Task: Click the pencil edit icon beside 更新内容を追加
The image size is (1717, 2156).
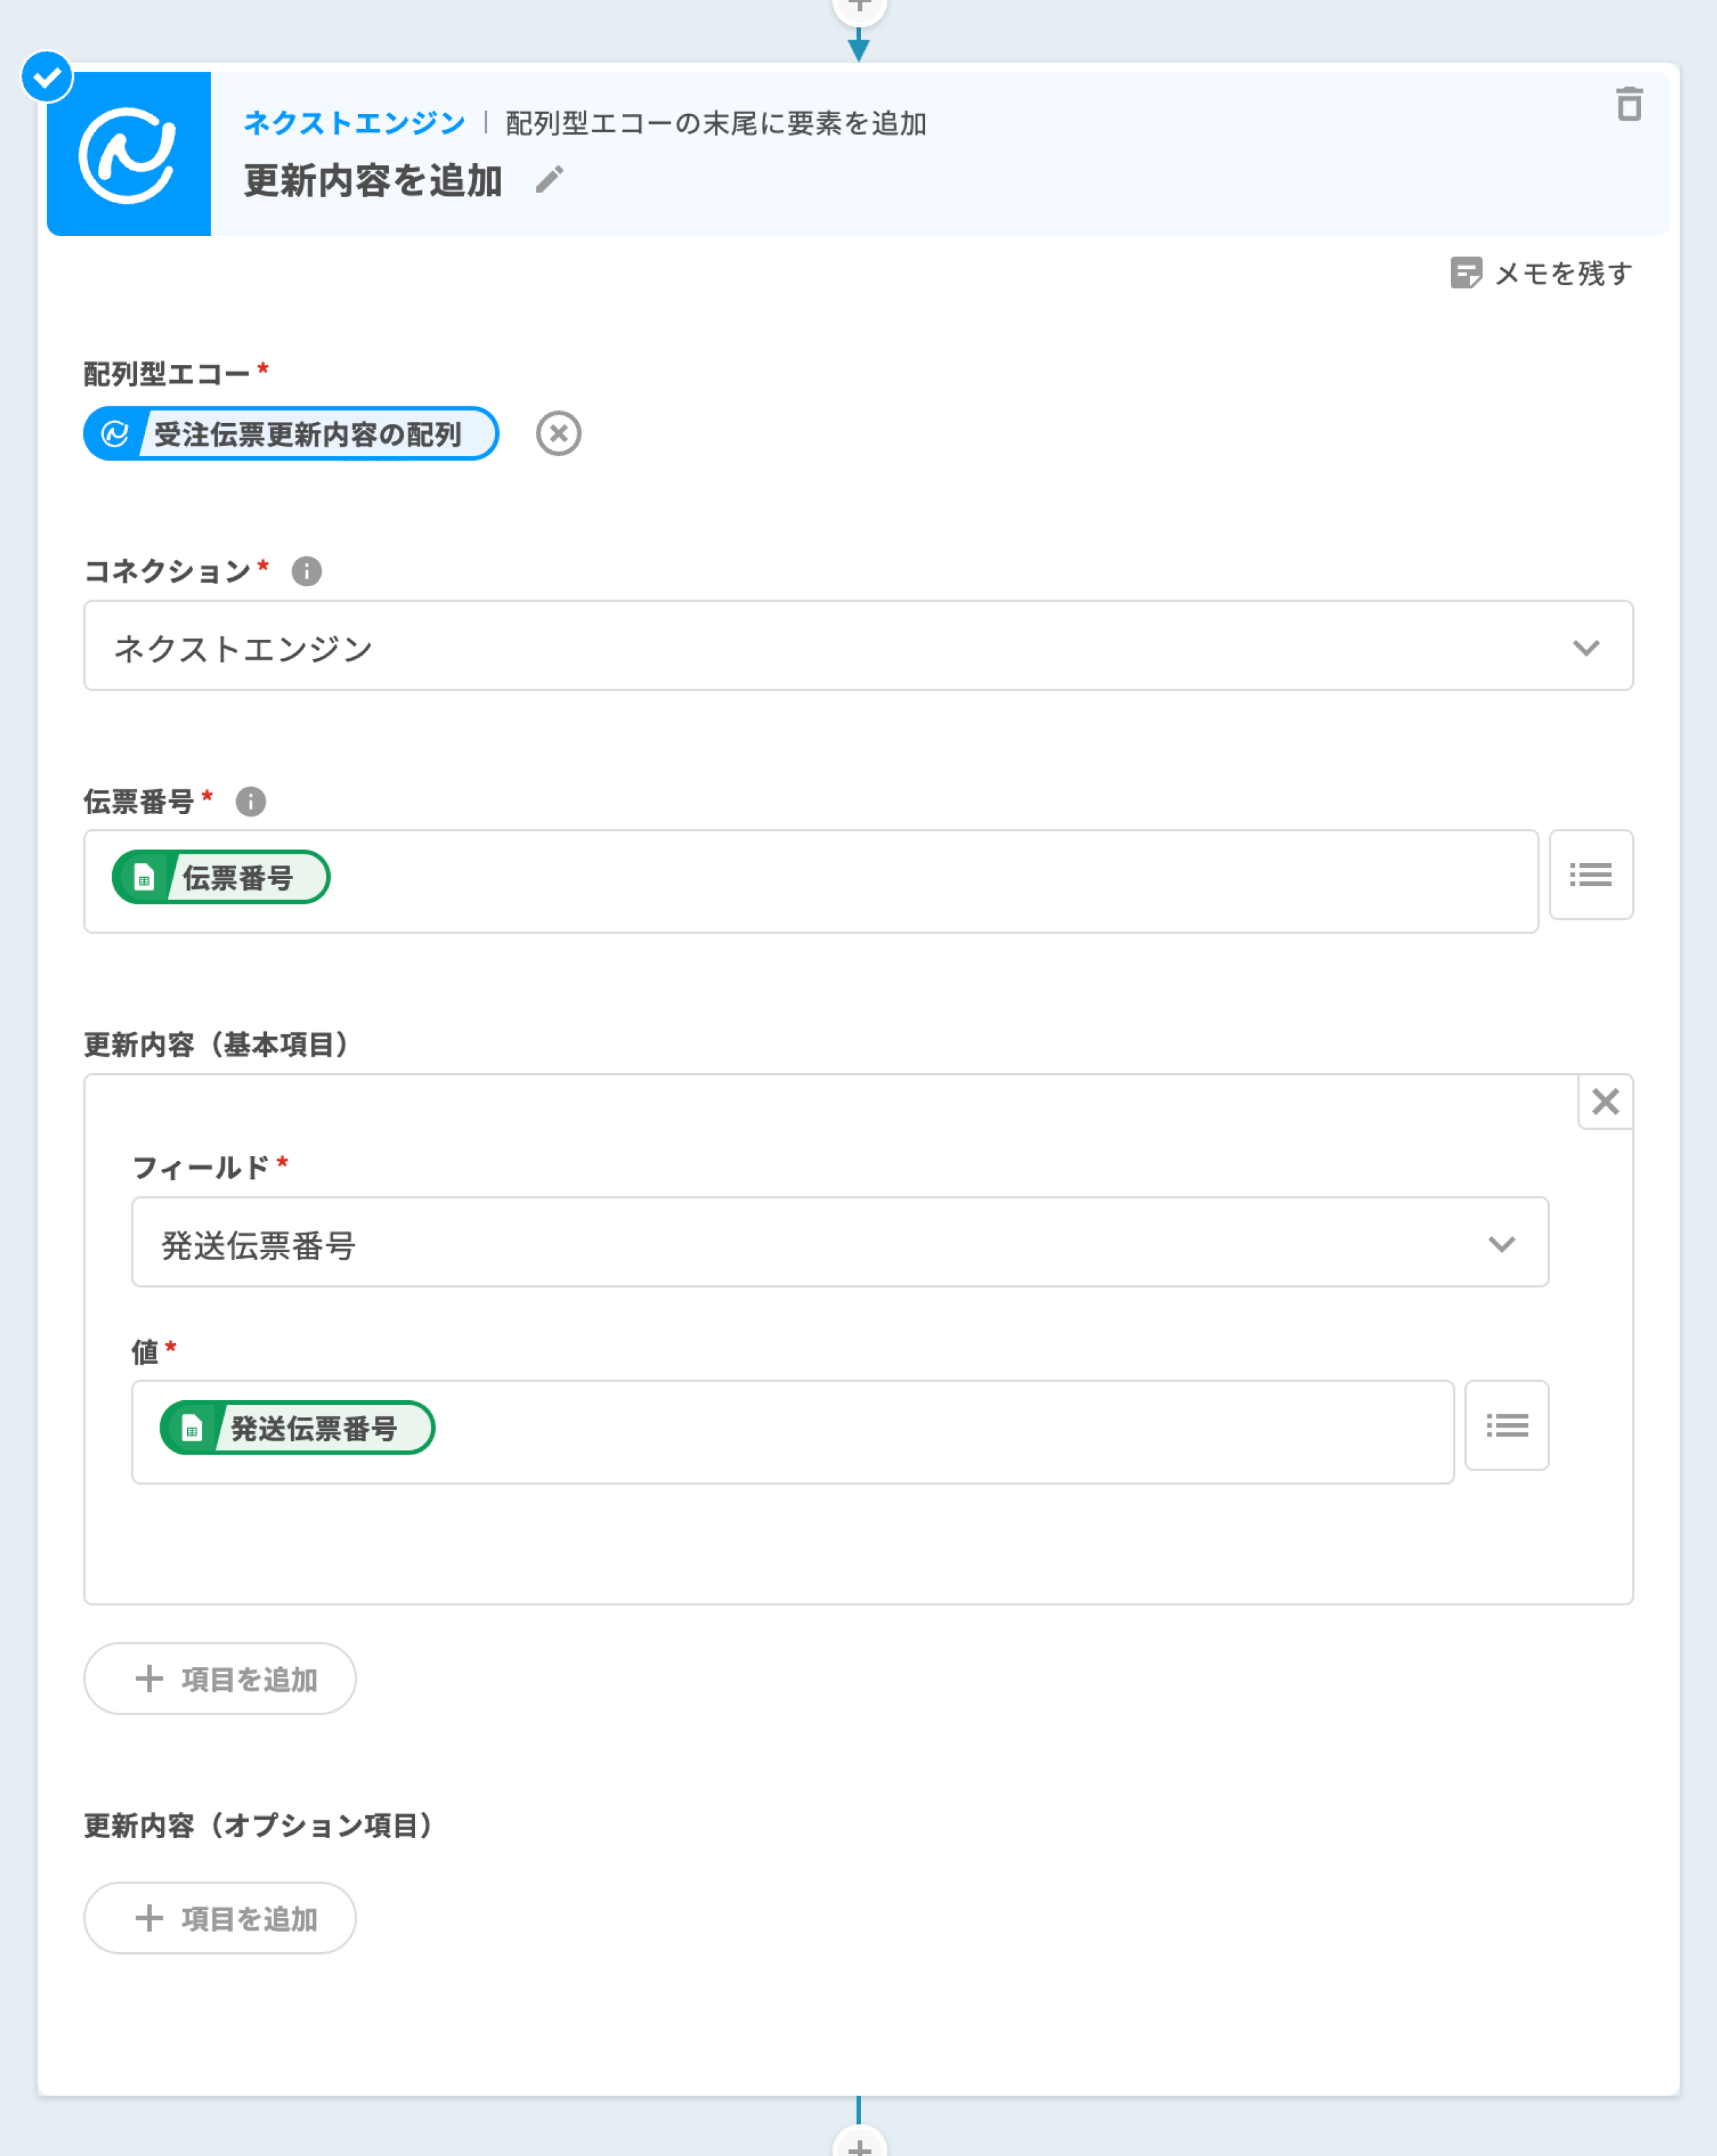Action: pyautogui.click(x=549, y=180)
